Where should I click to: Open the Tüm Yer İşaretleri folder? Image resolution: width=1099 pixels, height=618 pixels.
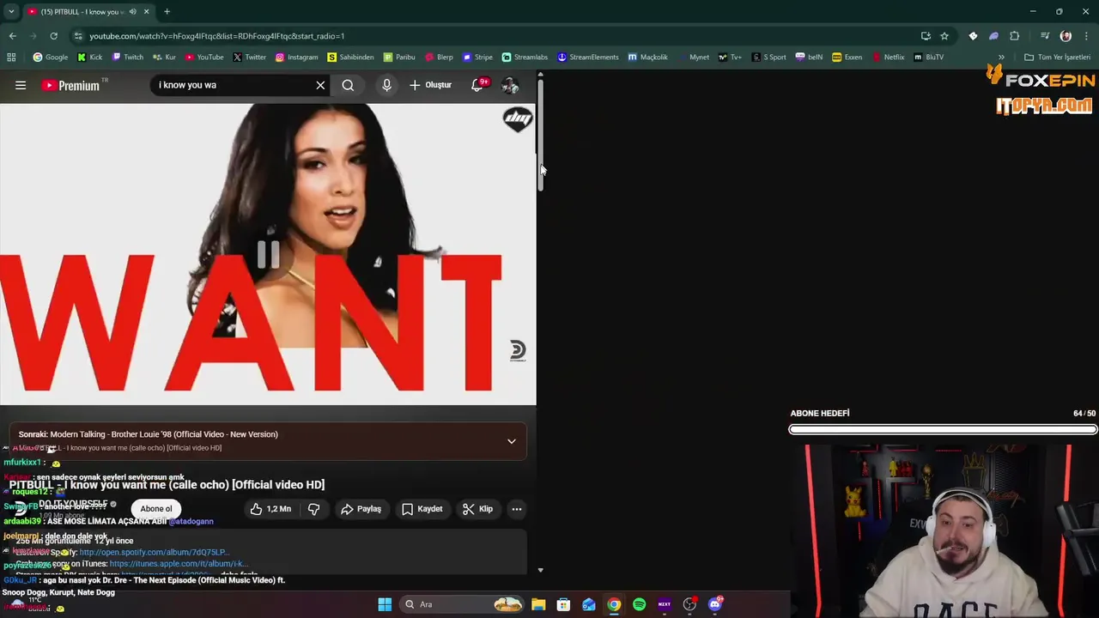click(1057, 57)
